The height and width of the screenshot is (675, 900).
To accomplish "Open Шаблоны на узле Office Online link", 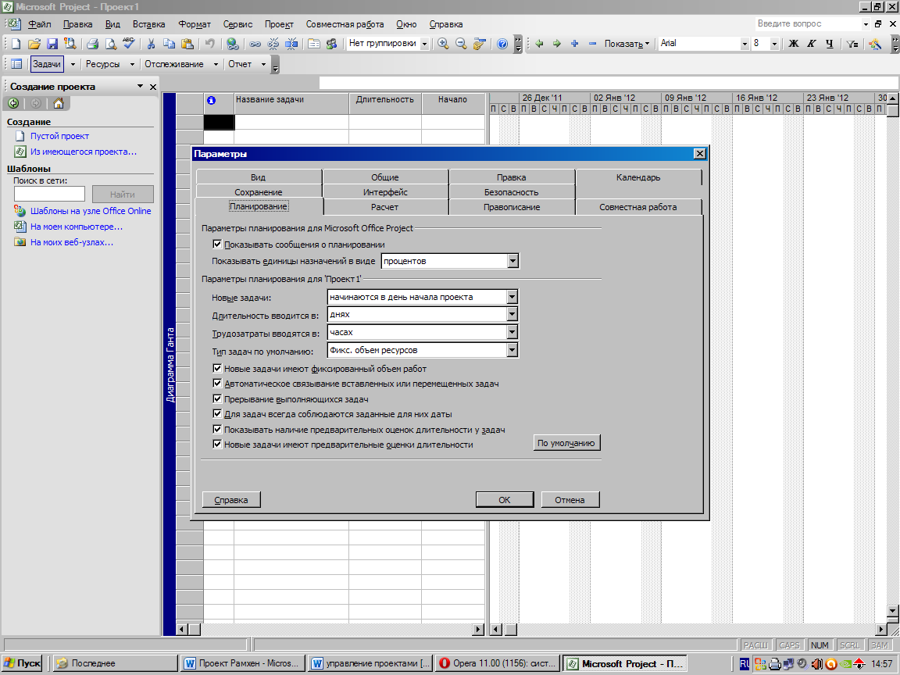I will click(91, 211).
